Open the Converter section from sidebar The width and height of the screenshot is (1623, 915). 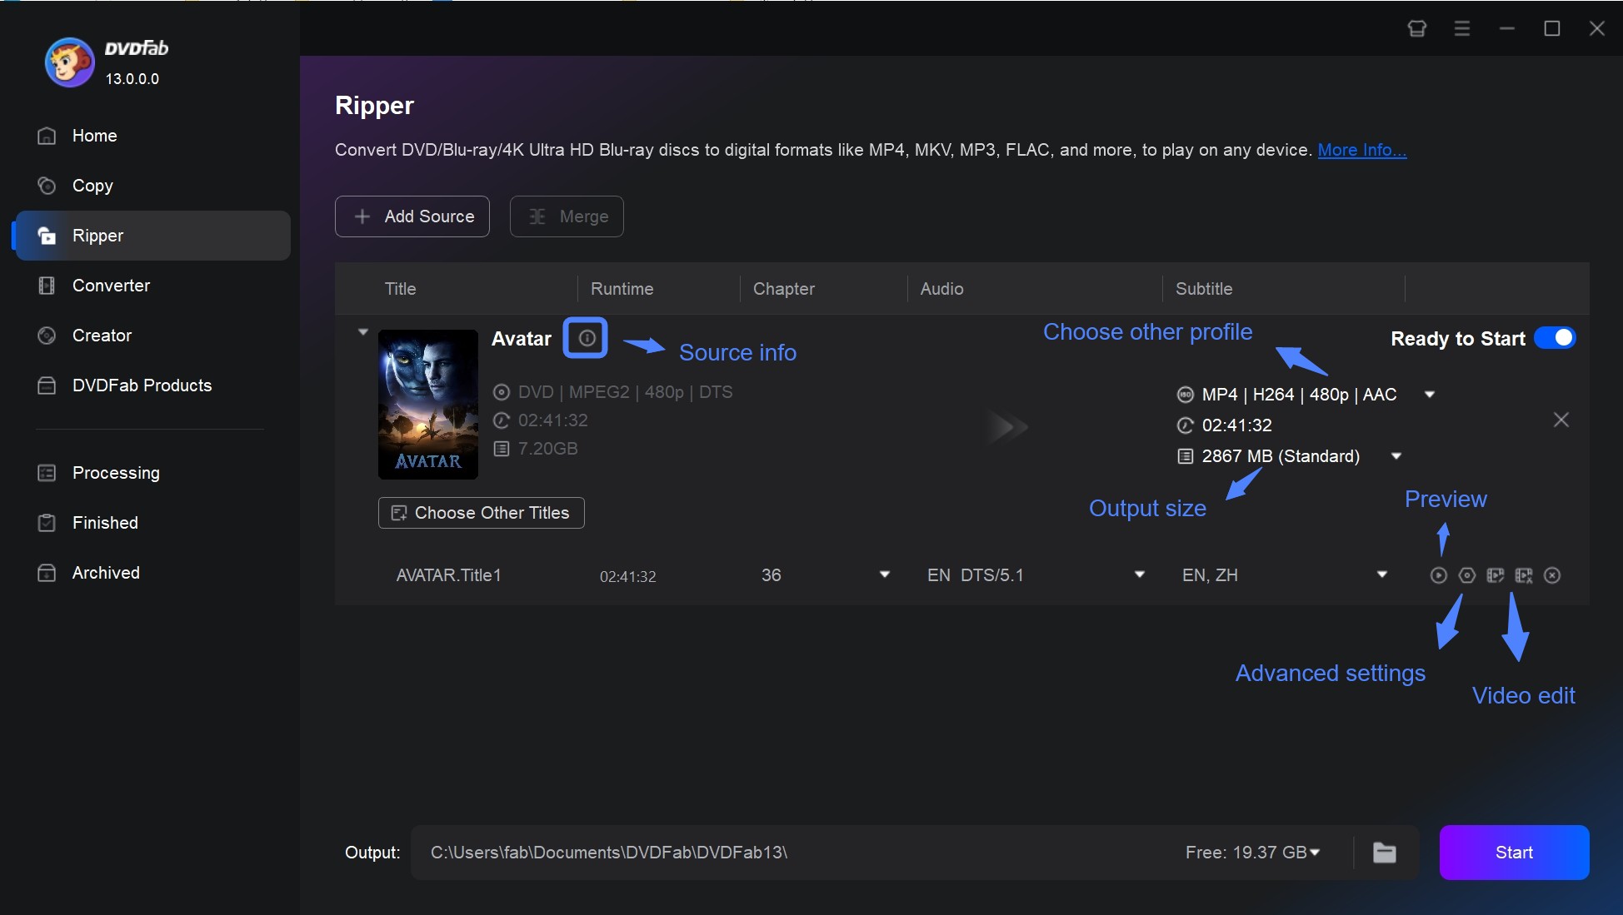pos(110,284)
